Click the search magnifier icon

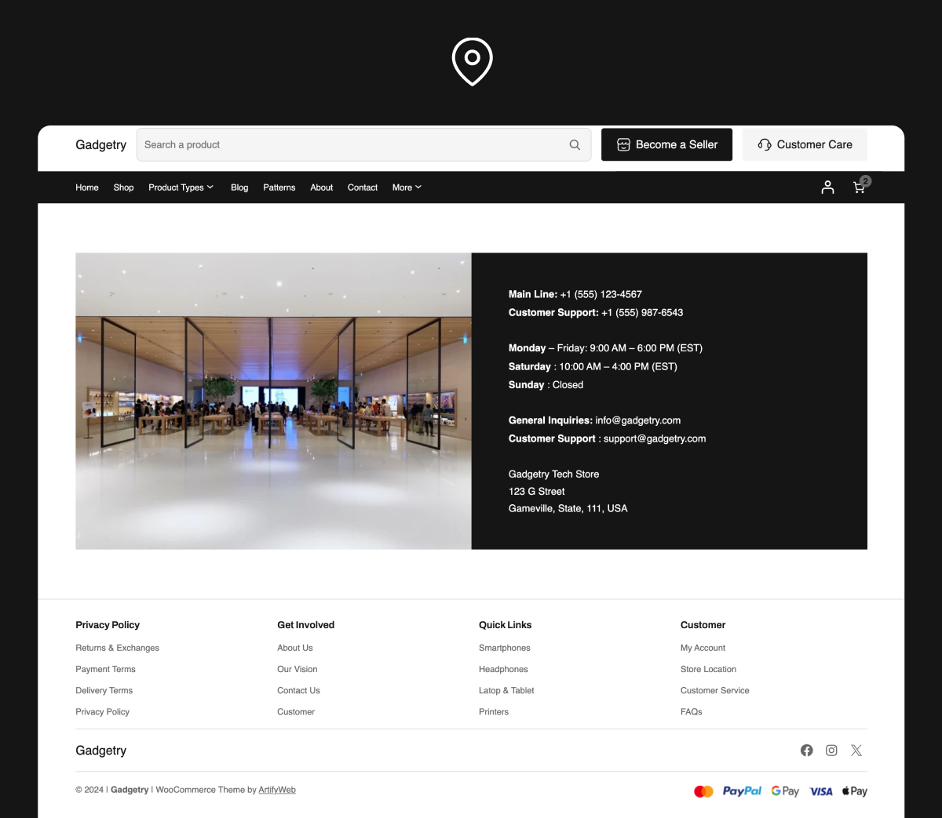pyautogui.click(x=575, y=144)
